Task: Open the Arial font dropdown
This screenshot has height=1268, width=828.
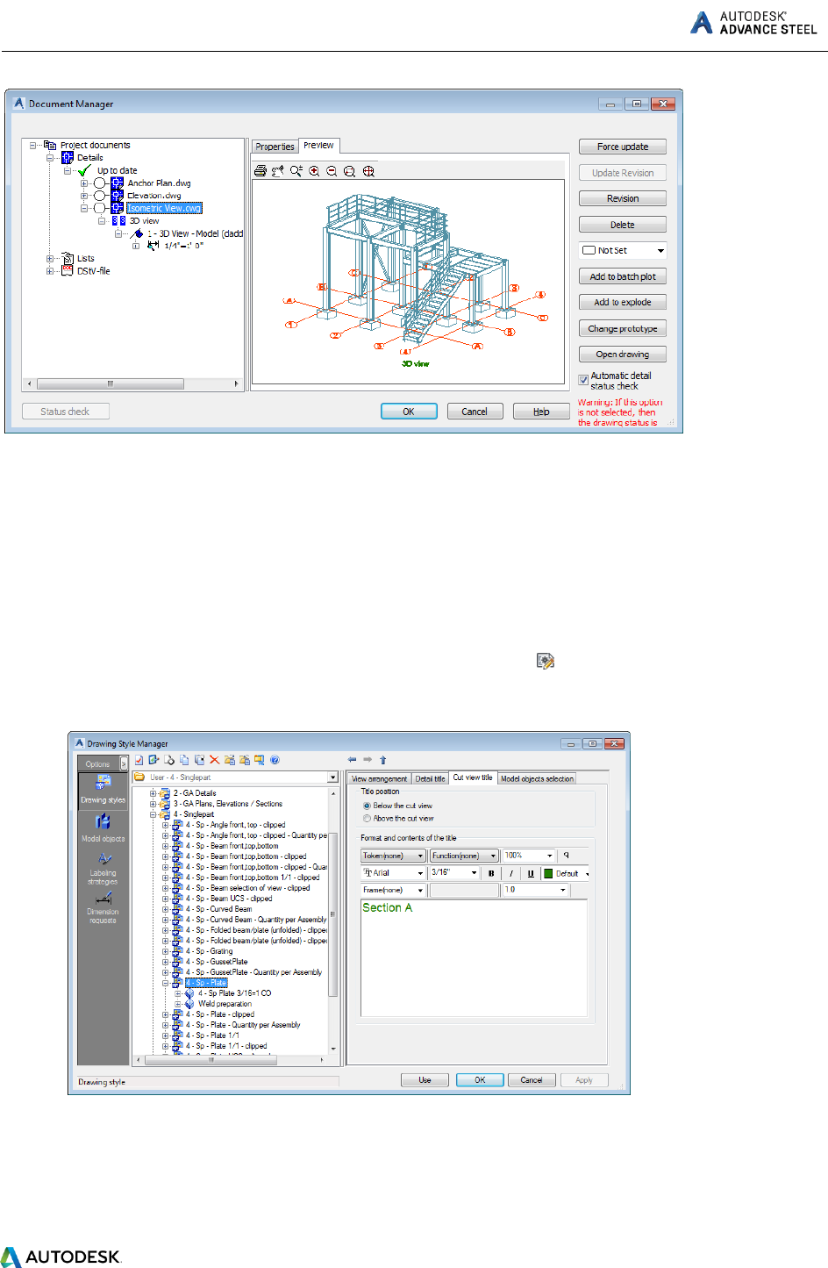Action: (x=393, y=873)
